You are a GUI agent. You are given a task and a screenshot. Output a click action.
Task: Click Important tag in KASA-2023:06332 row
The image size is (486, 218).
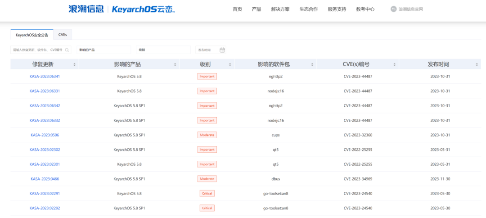coord(207,120)
